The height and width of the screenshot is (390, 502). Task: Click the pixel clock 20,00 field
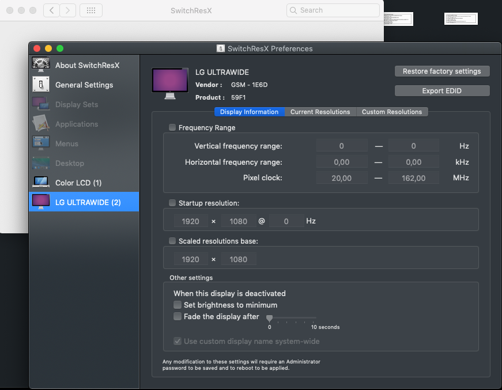342,177
